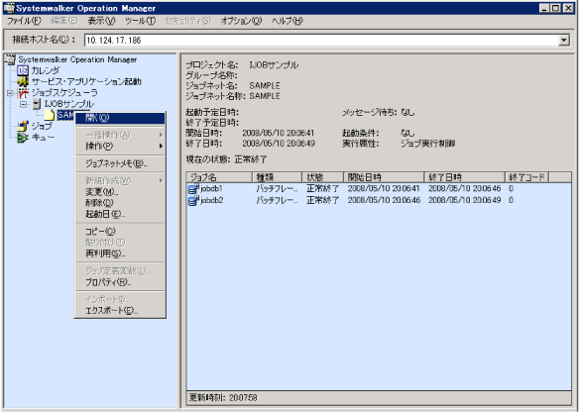Image resolution: width=579 pixels, height=412 pixels.
Task: Choose 変更(M) in the context menu
Action: click(120, 192)
